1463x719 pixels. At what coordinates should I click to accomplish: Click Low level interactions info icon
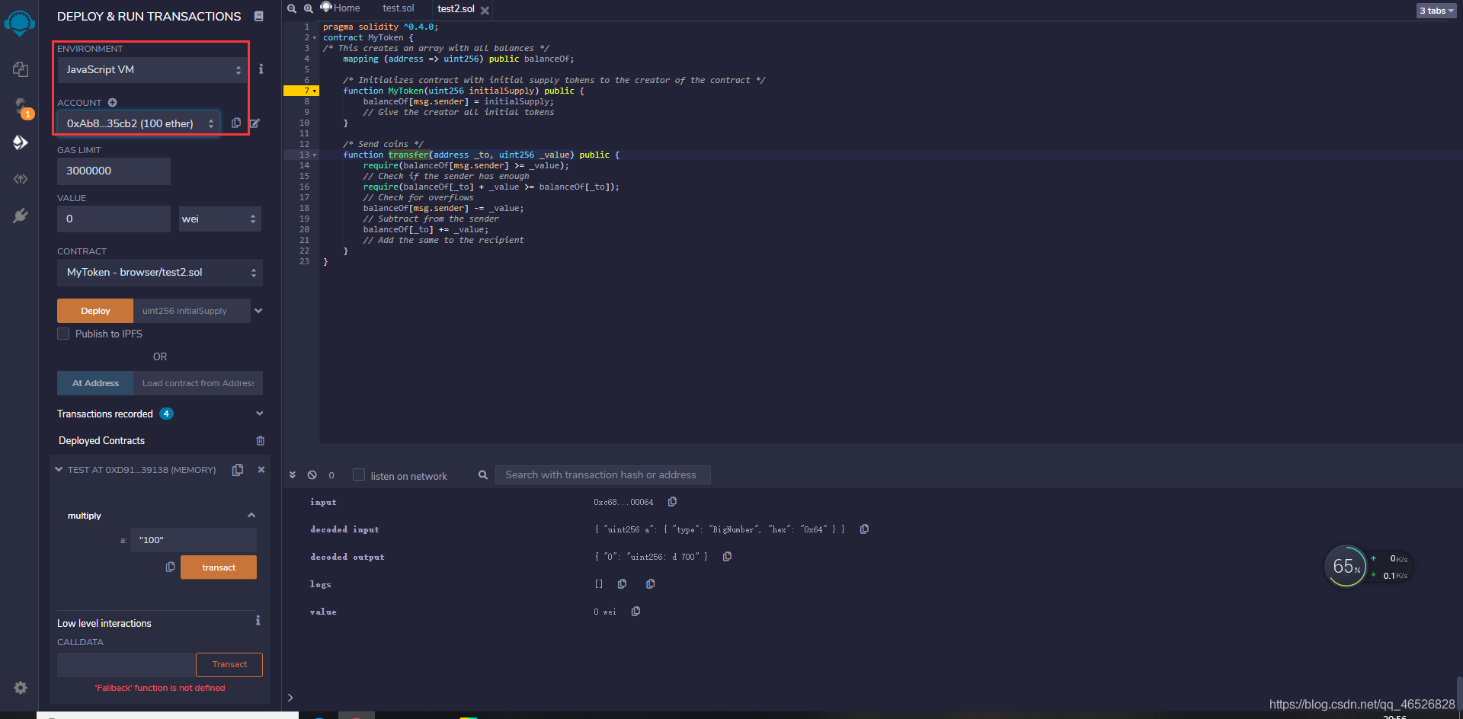[x=258, y=621]
